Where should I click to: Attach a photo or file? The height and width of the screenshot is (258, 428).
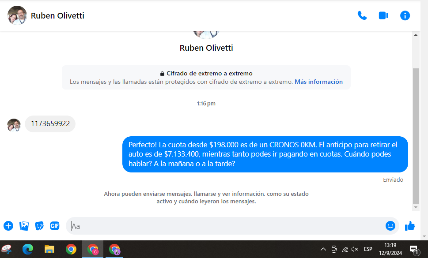[x=24, y=226]
